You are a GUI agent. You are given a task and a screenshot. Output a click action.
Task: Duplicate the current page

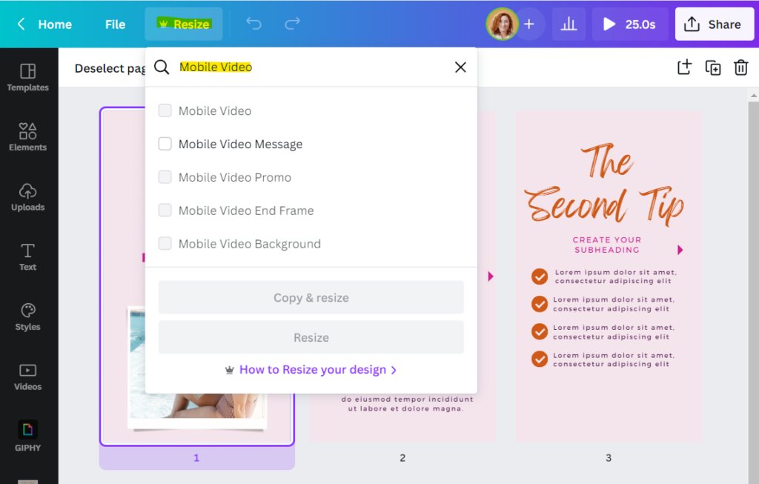[x=712, y=67]
